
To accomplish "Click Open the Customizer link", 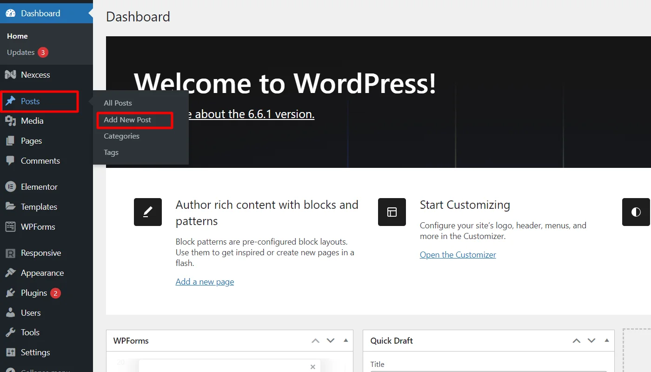I will point(458,255).
